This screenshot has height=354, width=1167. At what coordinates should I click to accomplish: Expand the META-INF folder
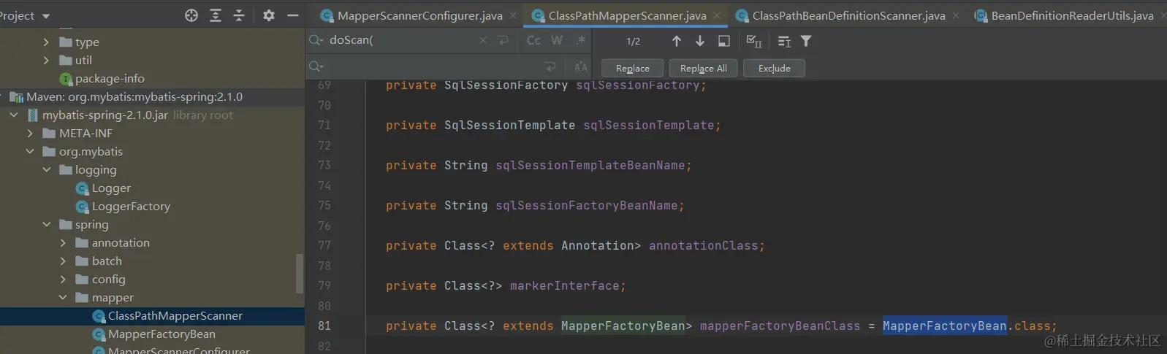click(30, 134)
